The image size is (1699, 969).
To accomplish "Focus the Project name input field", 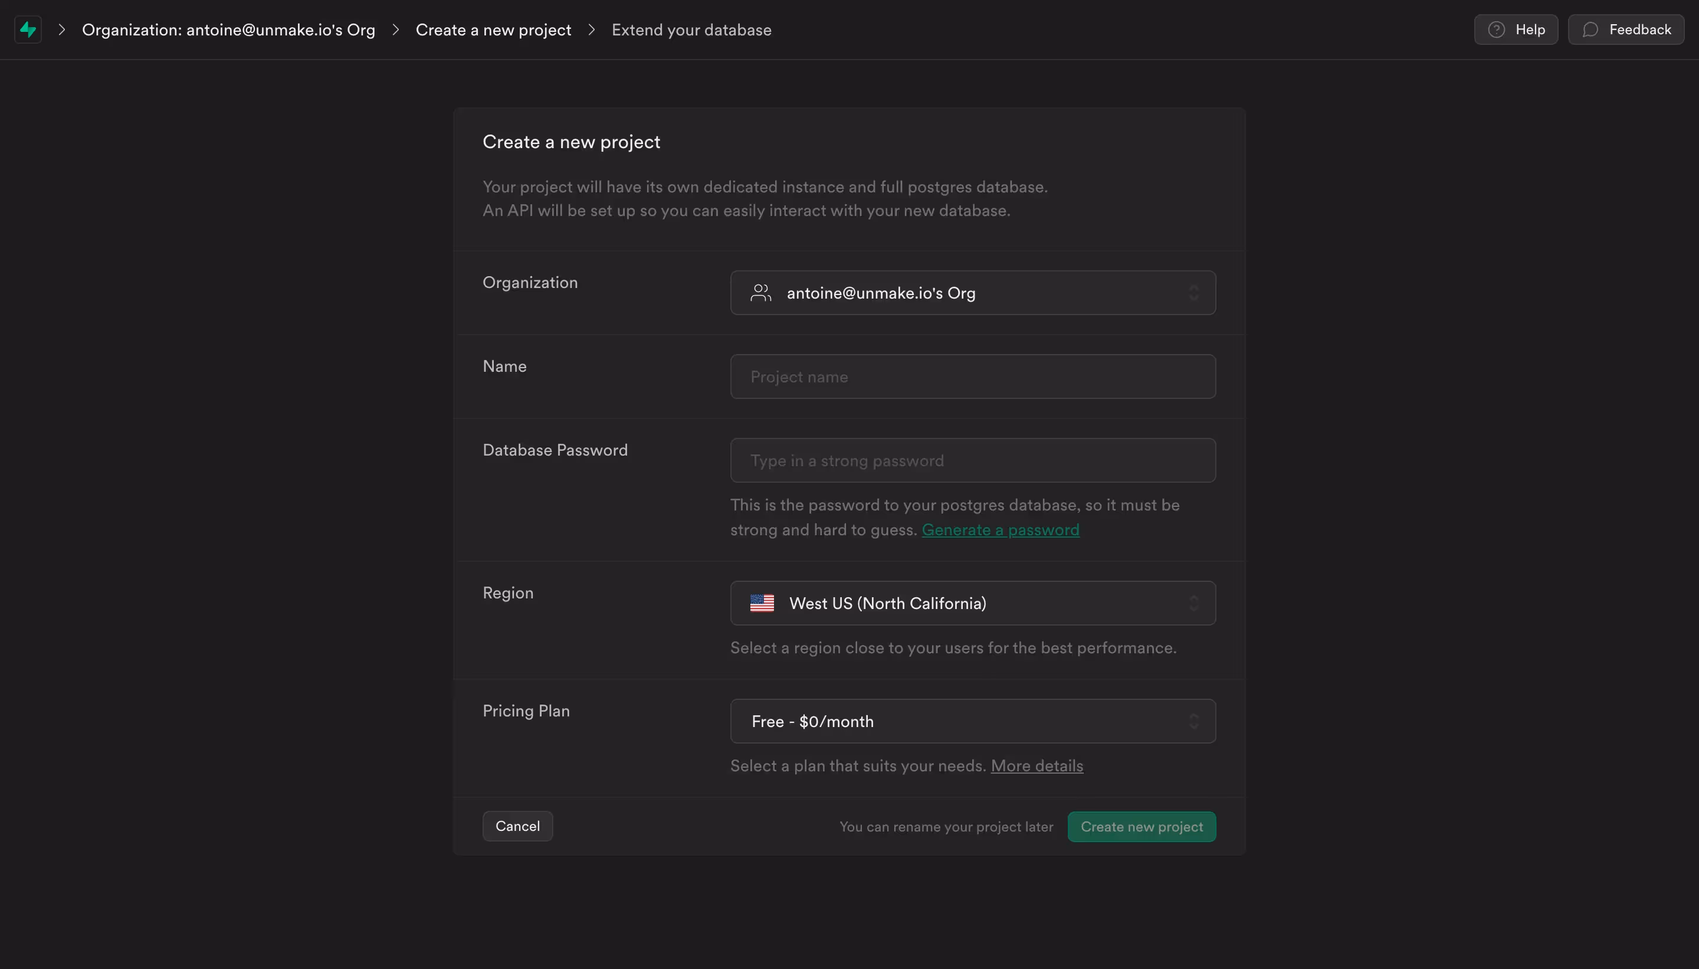I will click(973, 377).
